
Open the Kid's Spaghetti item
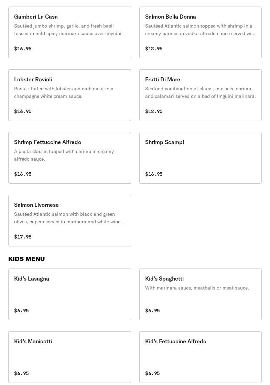(200, 294)
